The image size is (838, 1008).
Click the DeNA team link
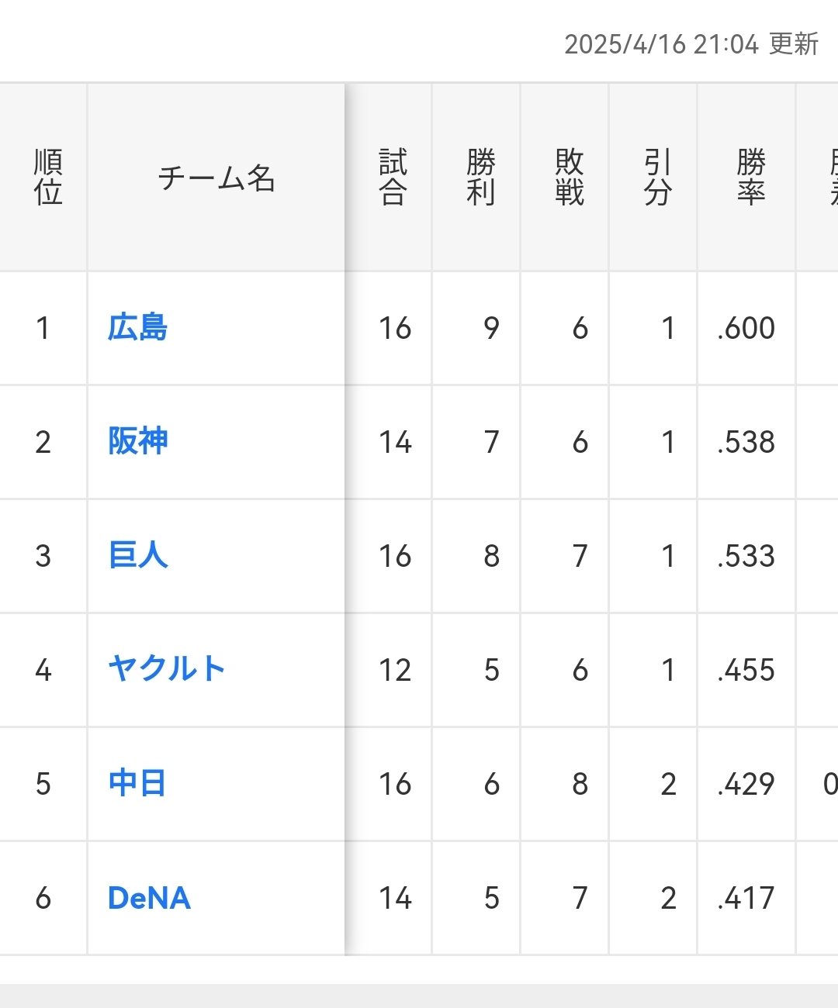tap(149, 897)
